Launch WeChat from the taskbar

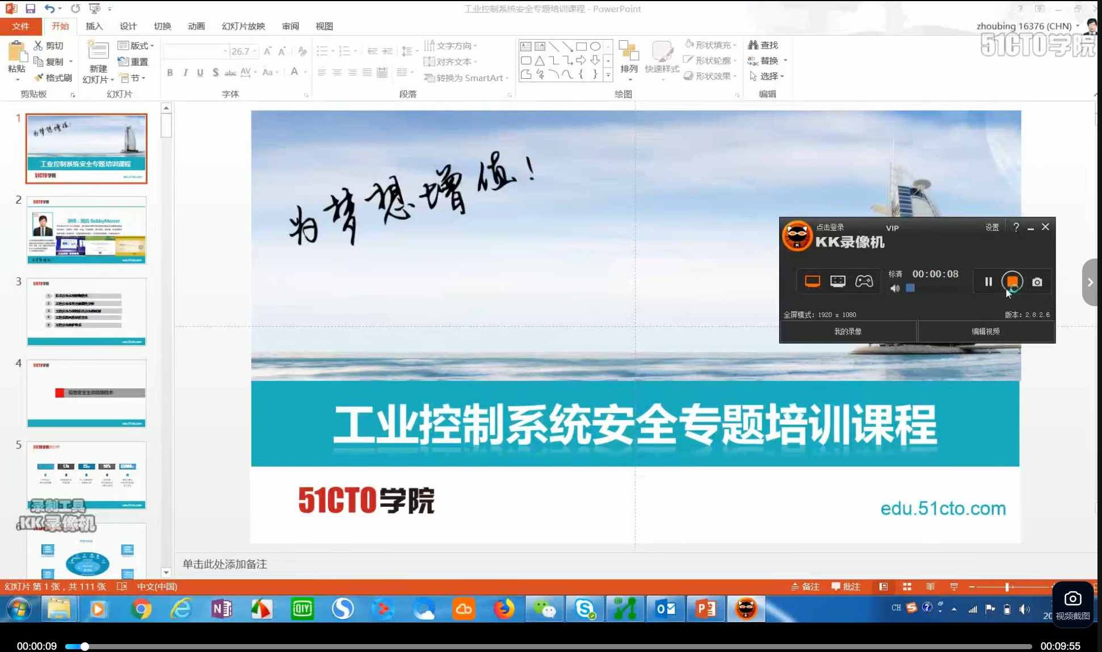pos(545,609)
